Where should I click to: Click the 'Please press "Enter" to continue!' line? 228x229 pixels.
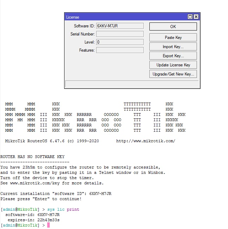click(41, 199)
